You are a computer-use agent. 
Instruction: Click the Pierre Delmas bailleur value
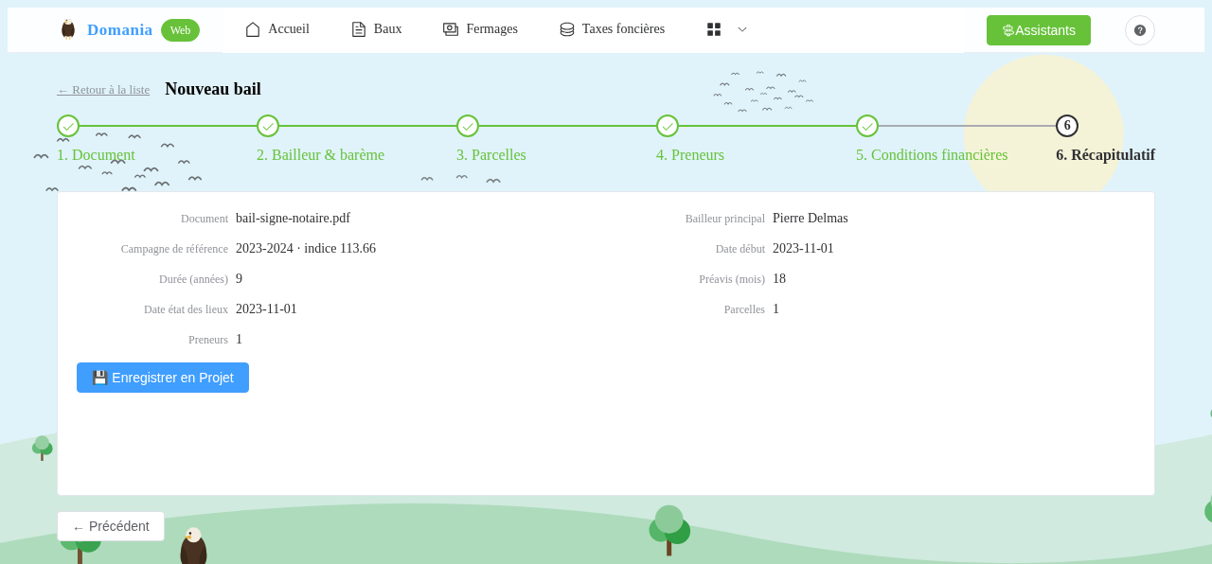[811, 219]
